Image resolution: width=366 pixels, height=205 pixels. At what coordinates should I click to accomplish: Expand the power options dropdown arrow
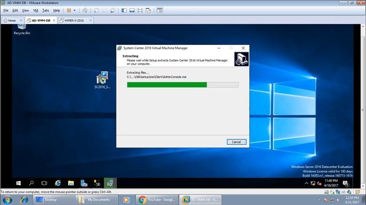pos(74,10)
